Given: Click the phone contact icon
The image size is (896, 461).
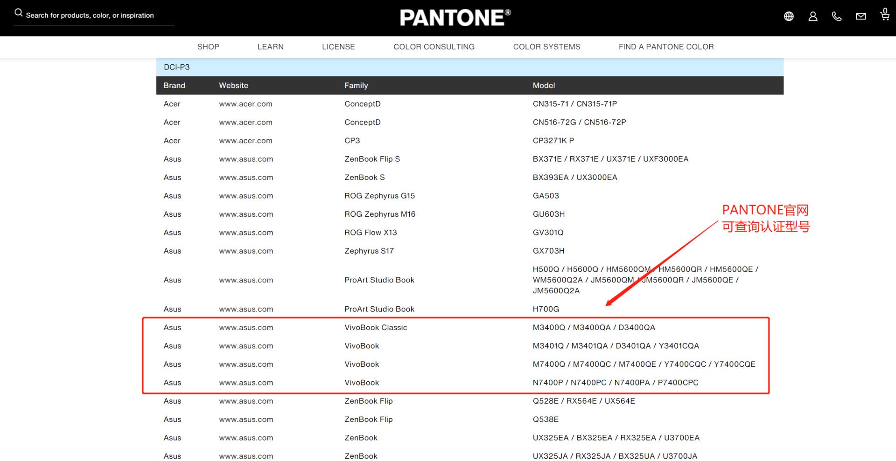Looking at the screenshot, I should (837, 16).
